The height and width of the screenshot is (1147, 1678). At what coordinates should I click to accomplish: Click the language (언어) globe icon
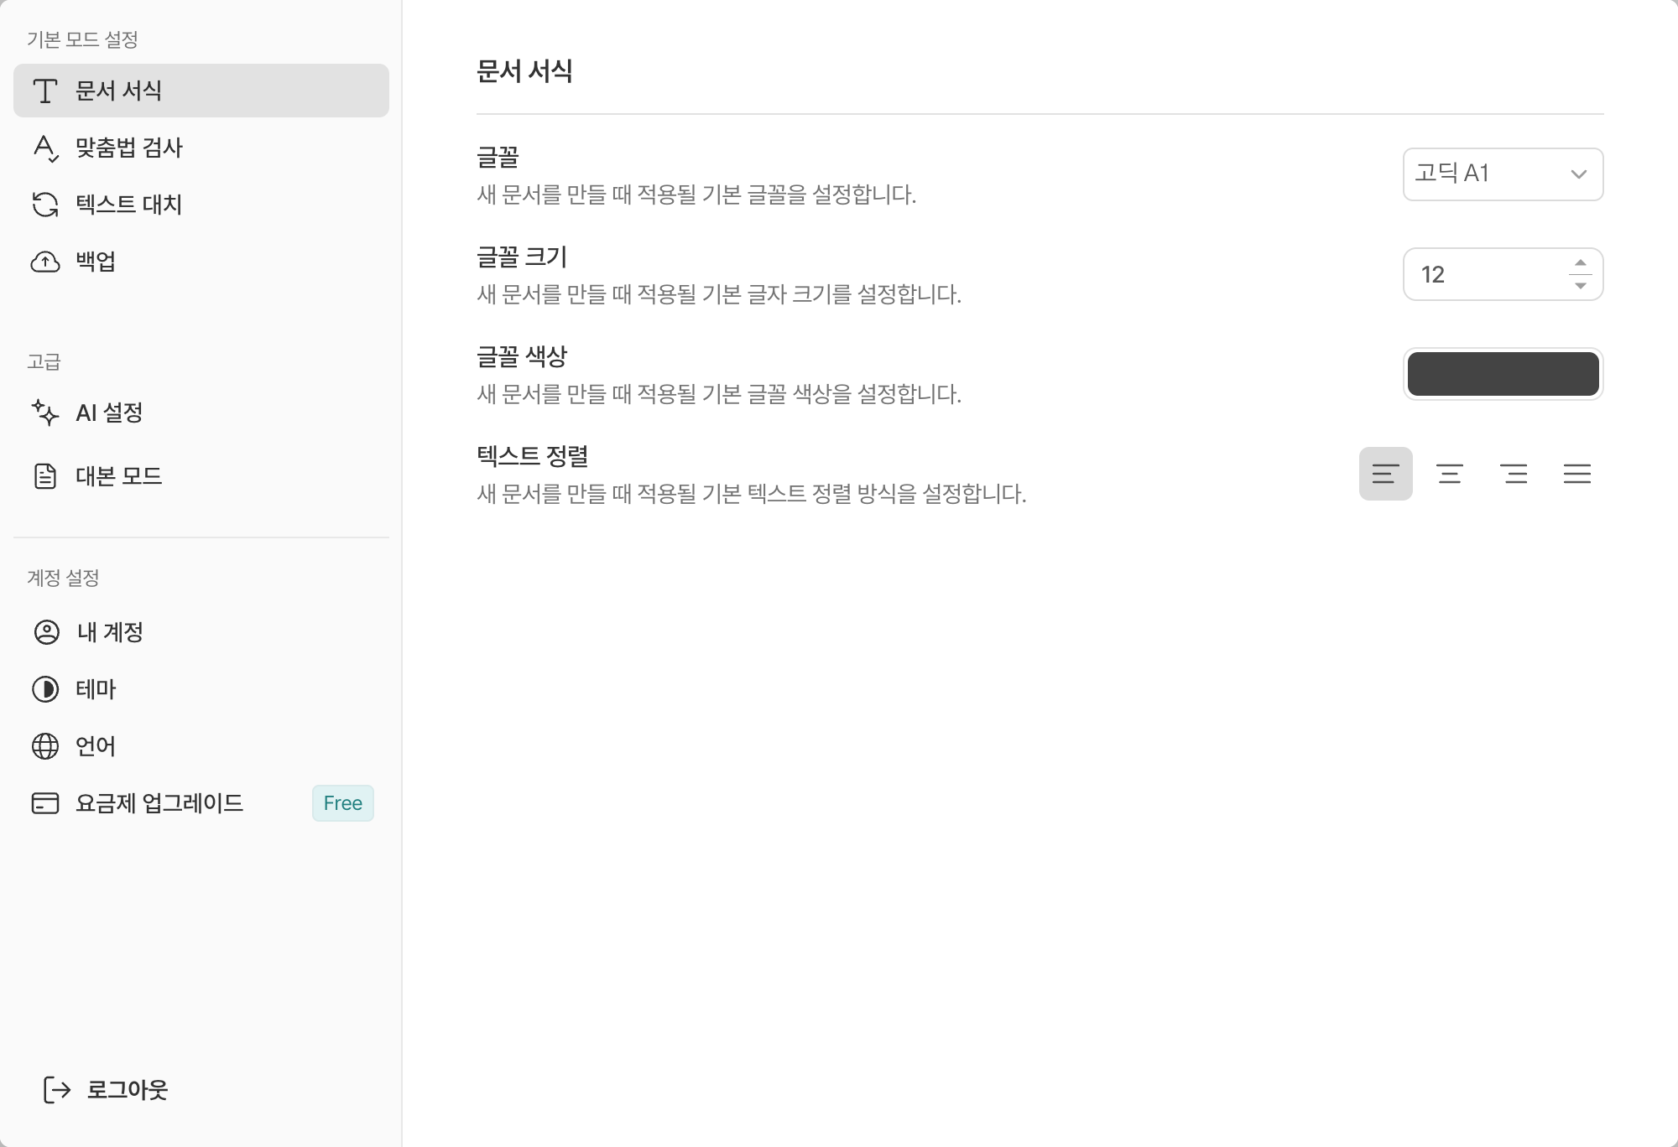pos(45,746)
